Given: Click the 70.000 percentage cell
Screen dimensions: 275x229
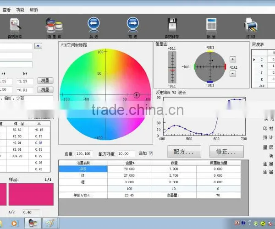Looking at the screenshot, I should click(x=130, y=169).
